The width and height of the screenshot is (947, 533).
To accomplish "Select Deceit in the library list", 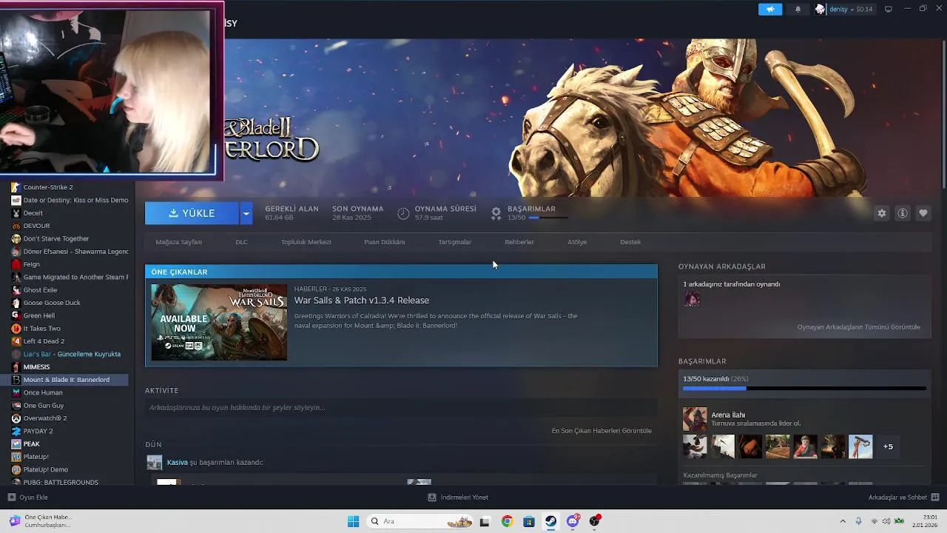I will click(x=33, y=213).
